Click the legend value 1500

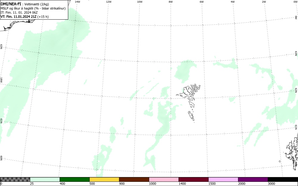point(212,184)
